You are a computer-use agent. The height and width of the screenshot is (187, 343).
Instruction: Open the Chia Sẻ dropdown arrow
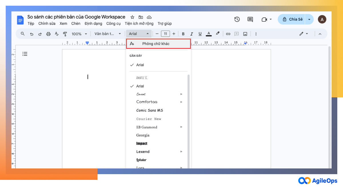[x=309, y=19]
